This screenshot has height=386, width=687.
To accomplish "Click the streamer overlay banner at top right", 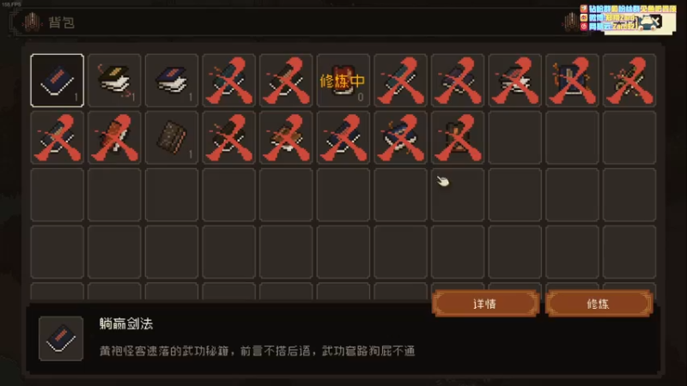I will 628,18.
